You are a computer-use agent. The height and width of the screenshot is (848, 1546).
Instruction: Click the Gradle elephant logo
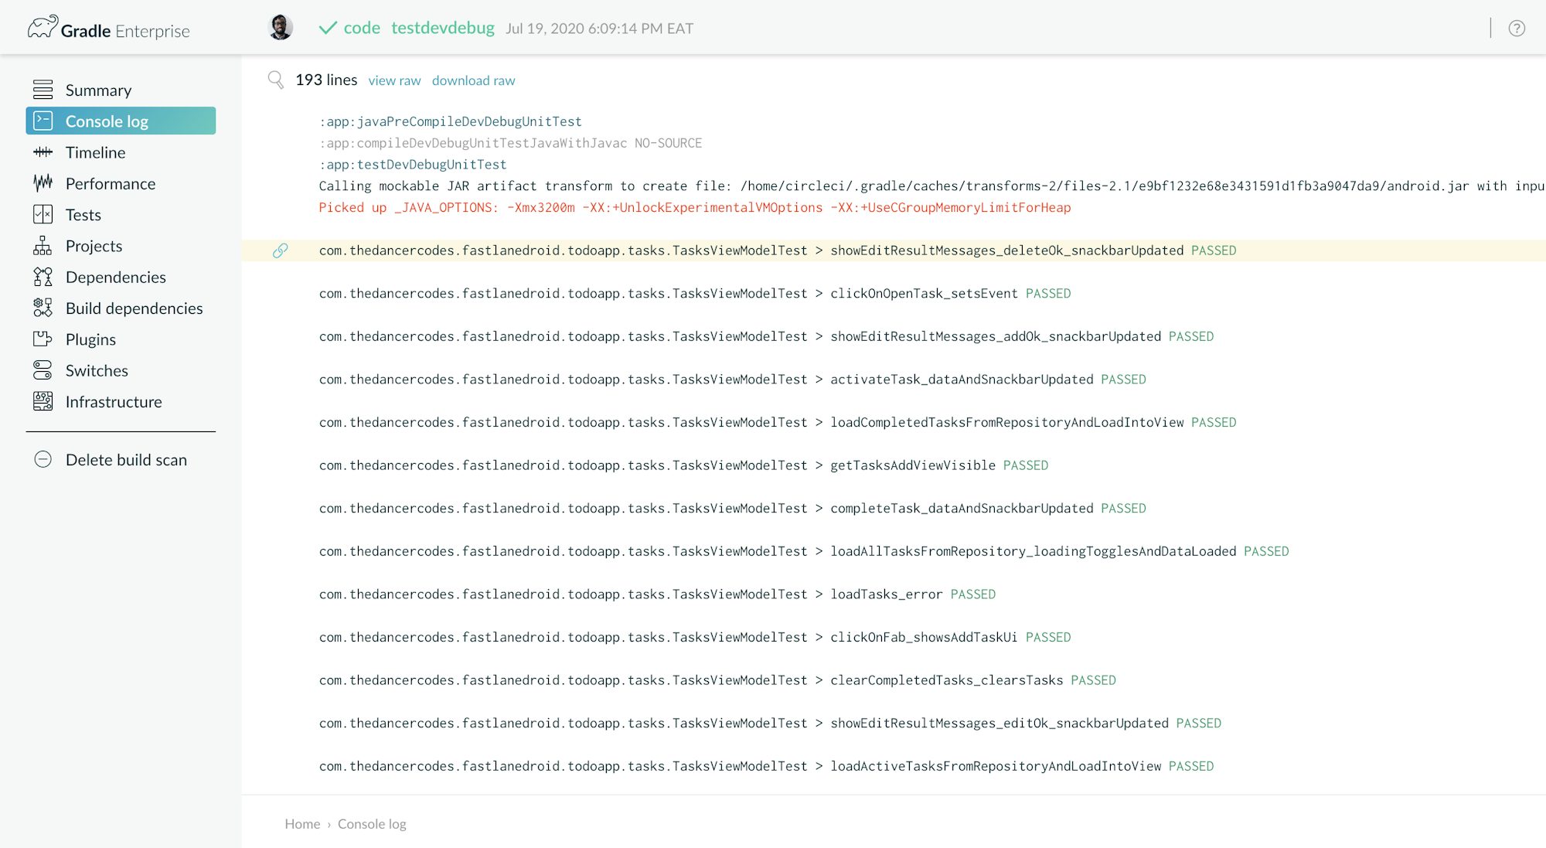coord(43,25)
